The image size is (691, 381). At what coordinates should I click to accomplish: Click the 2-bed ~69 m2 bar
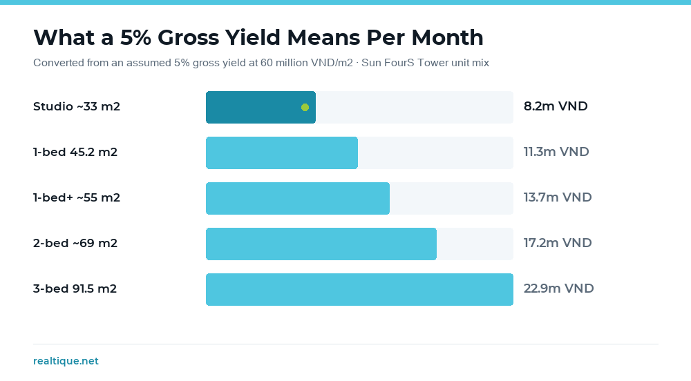pyautogui.click(x=321, y=244)
